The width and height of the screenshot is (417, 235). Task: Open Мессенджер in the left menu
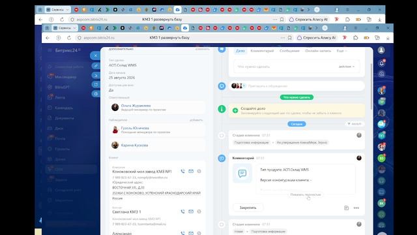(x=65, y=77)
